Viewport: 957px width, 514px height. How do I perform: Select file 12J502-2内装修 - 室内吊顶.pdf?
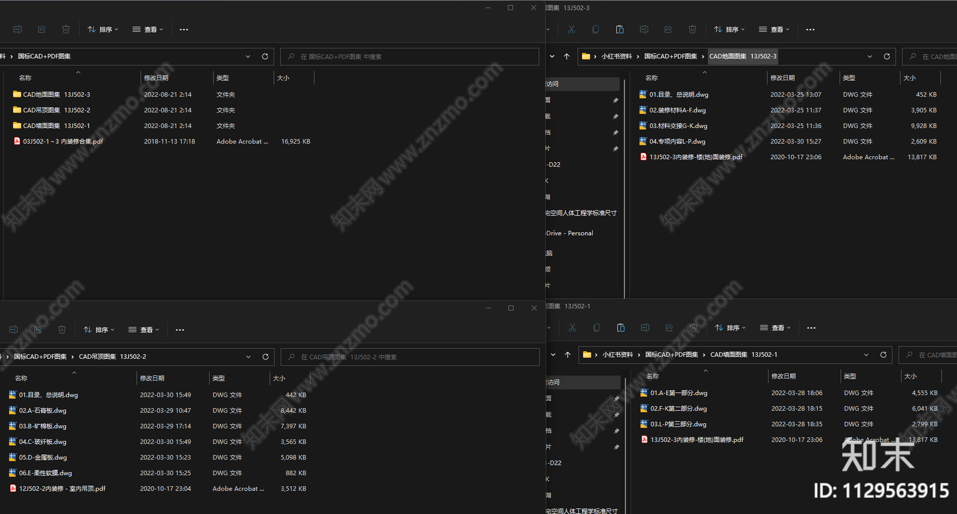tap(57, 488)
